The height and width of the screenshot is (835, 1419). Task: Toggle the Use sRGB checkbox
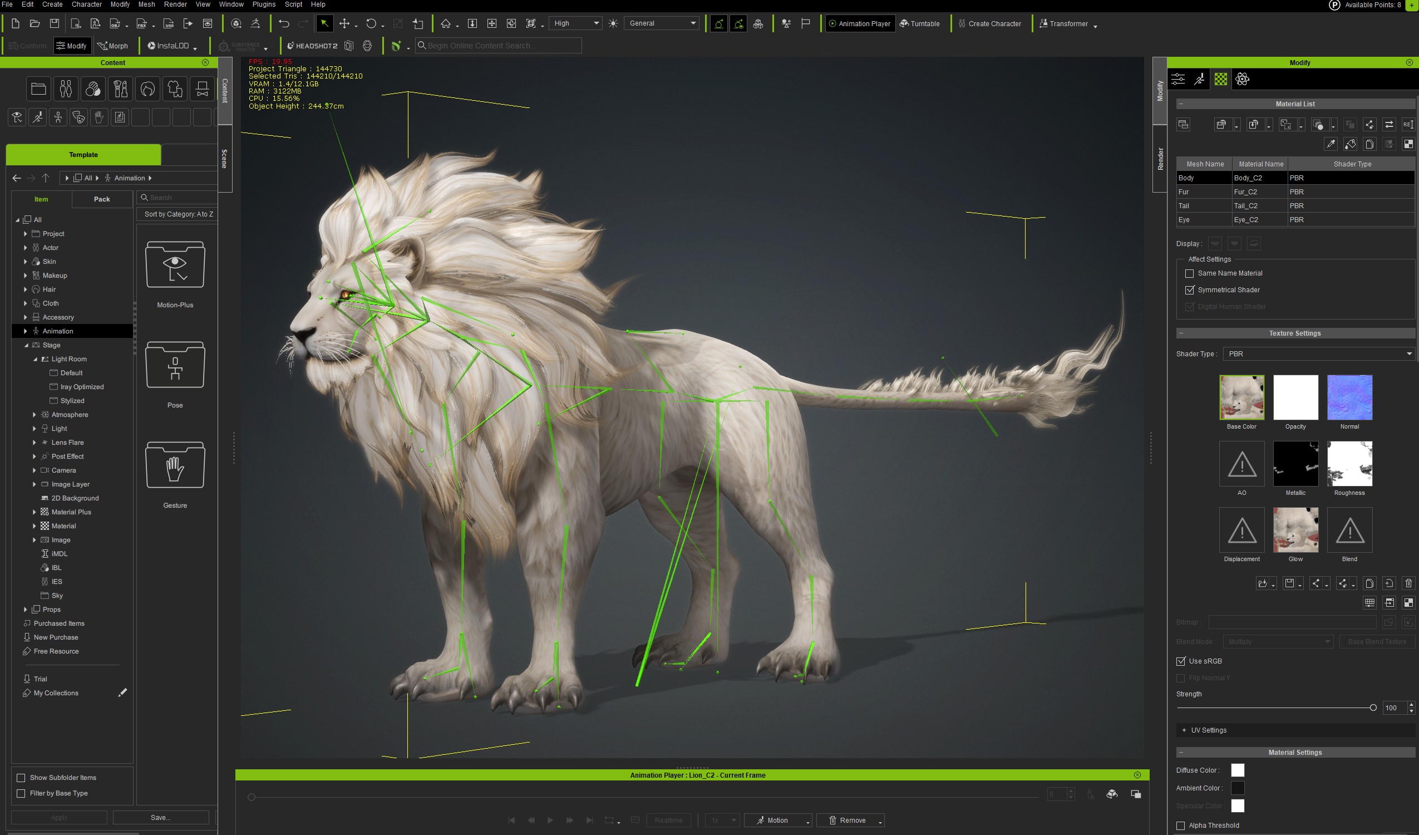pyautogui.click(x=1181, y=661)
